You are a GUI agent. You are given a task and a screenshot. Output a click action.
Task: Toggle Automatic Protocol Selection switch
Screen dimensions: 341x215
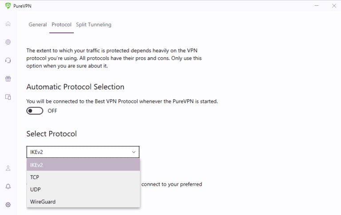35,111
